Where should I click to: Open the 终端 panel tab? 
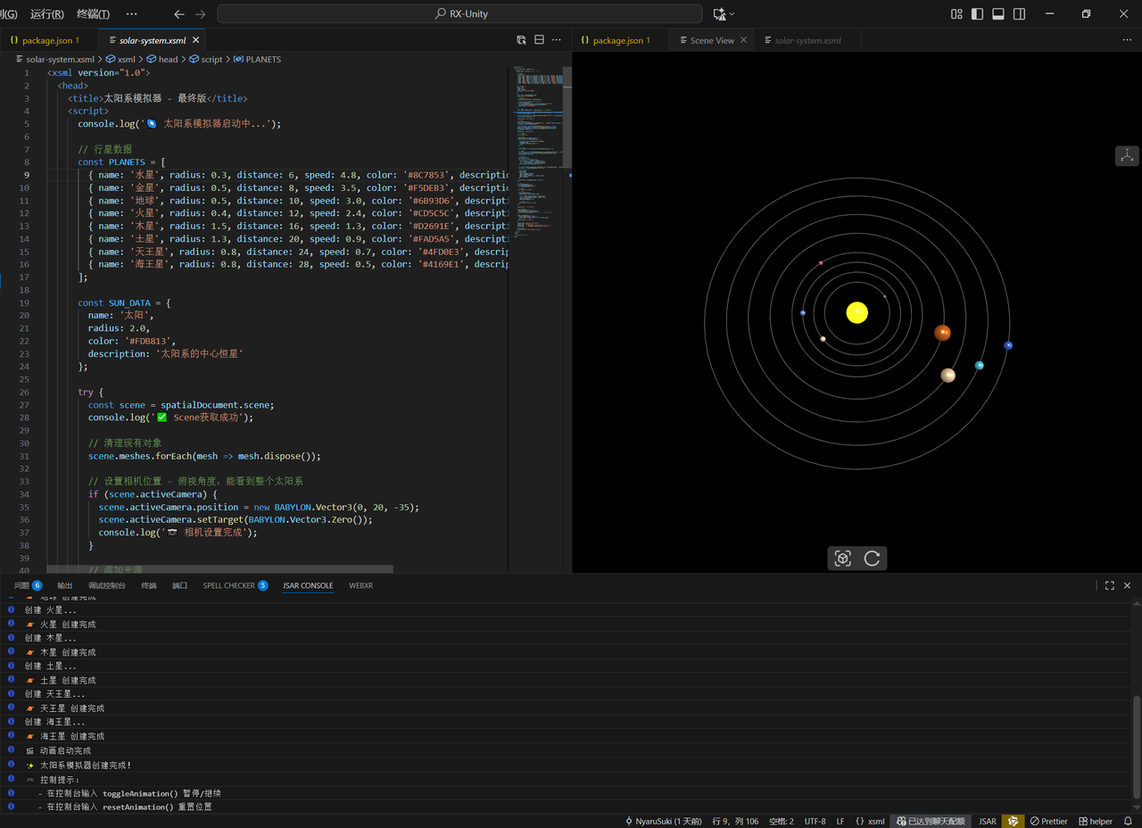[x=149, y=585]
